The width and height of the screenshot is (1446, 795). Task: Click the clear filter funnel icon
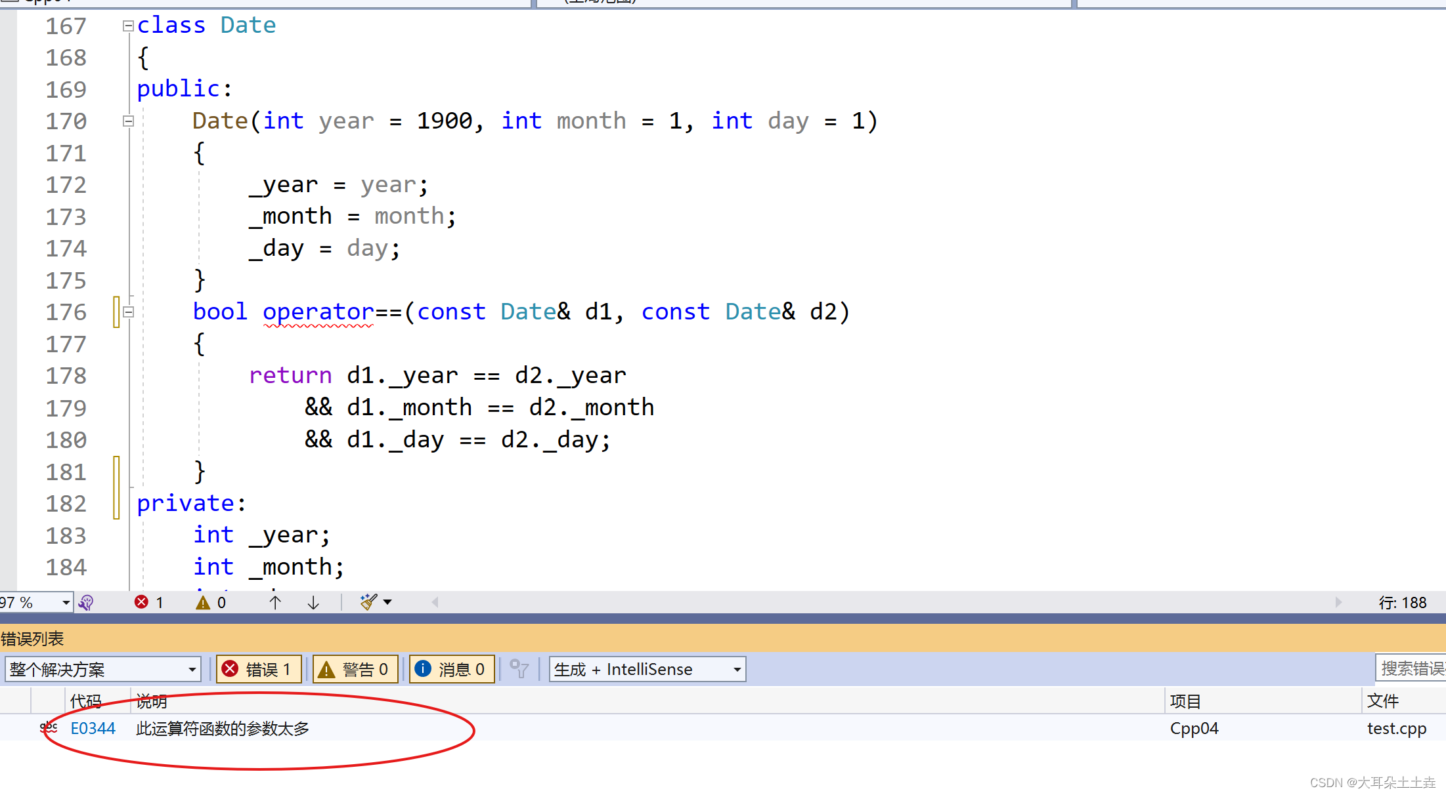pyautogui.click(x=519, y=669)
